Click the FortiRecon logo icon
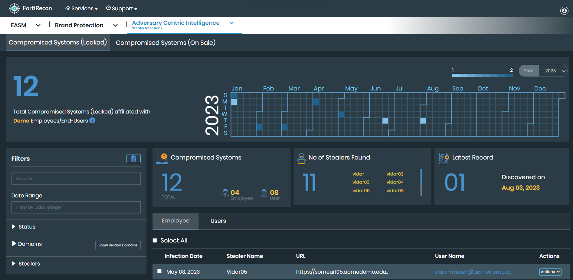 coord(14,8)
